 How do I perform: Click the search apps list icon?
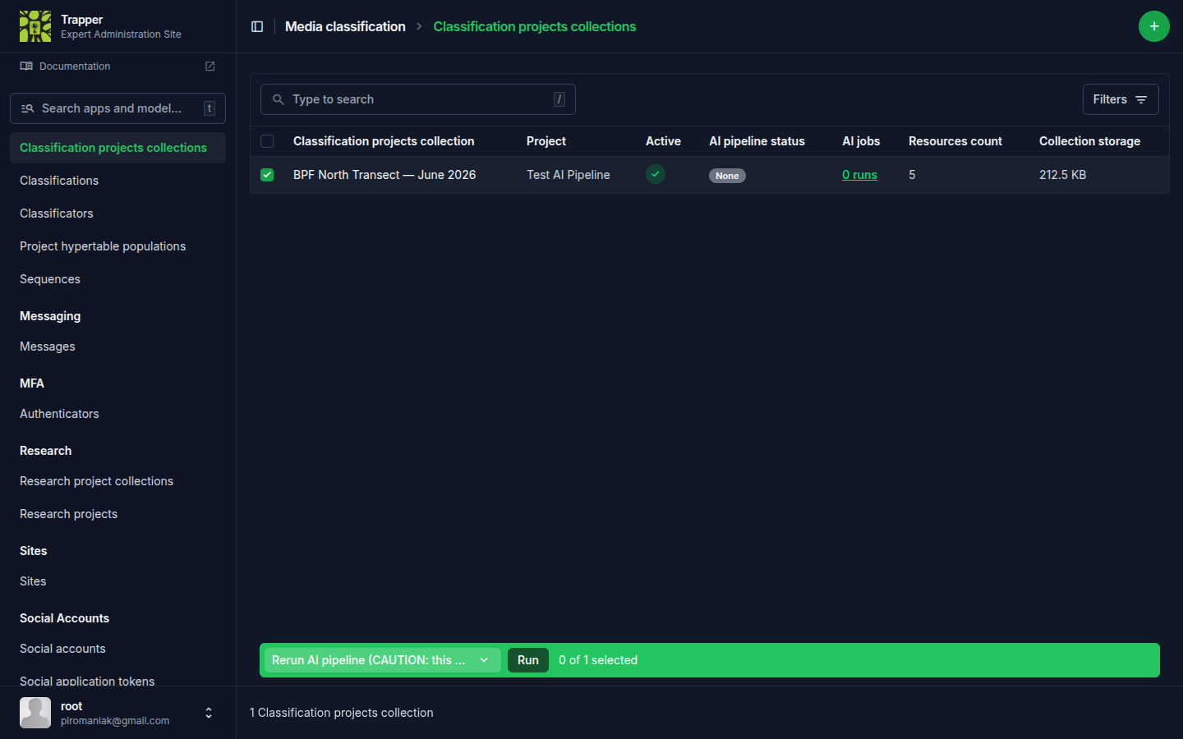[27, 108]
